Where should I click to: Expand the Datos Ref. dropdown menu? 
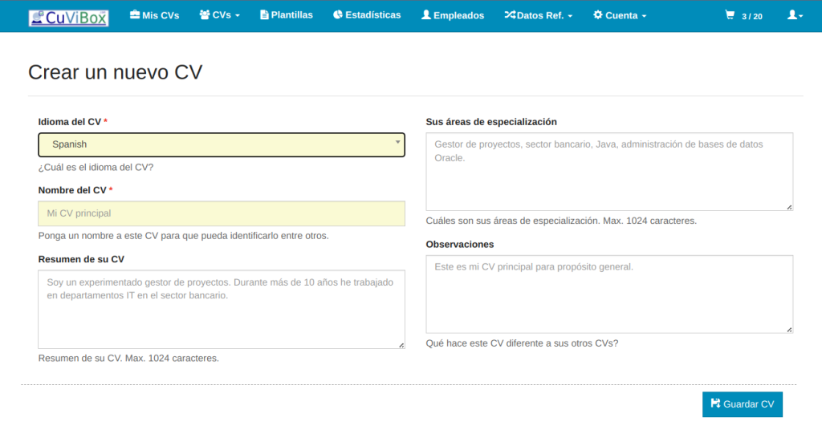tap(538, 15)
